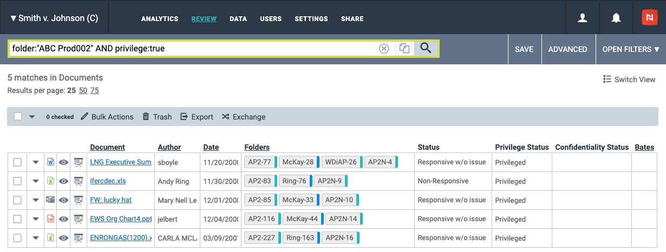
Task: Set results per page to 75
Action: (95, 90)
